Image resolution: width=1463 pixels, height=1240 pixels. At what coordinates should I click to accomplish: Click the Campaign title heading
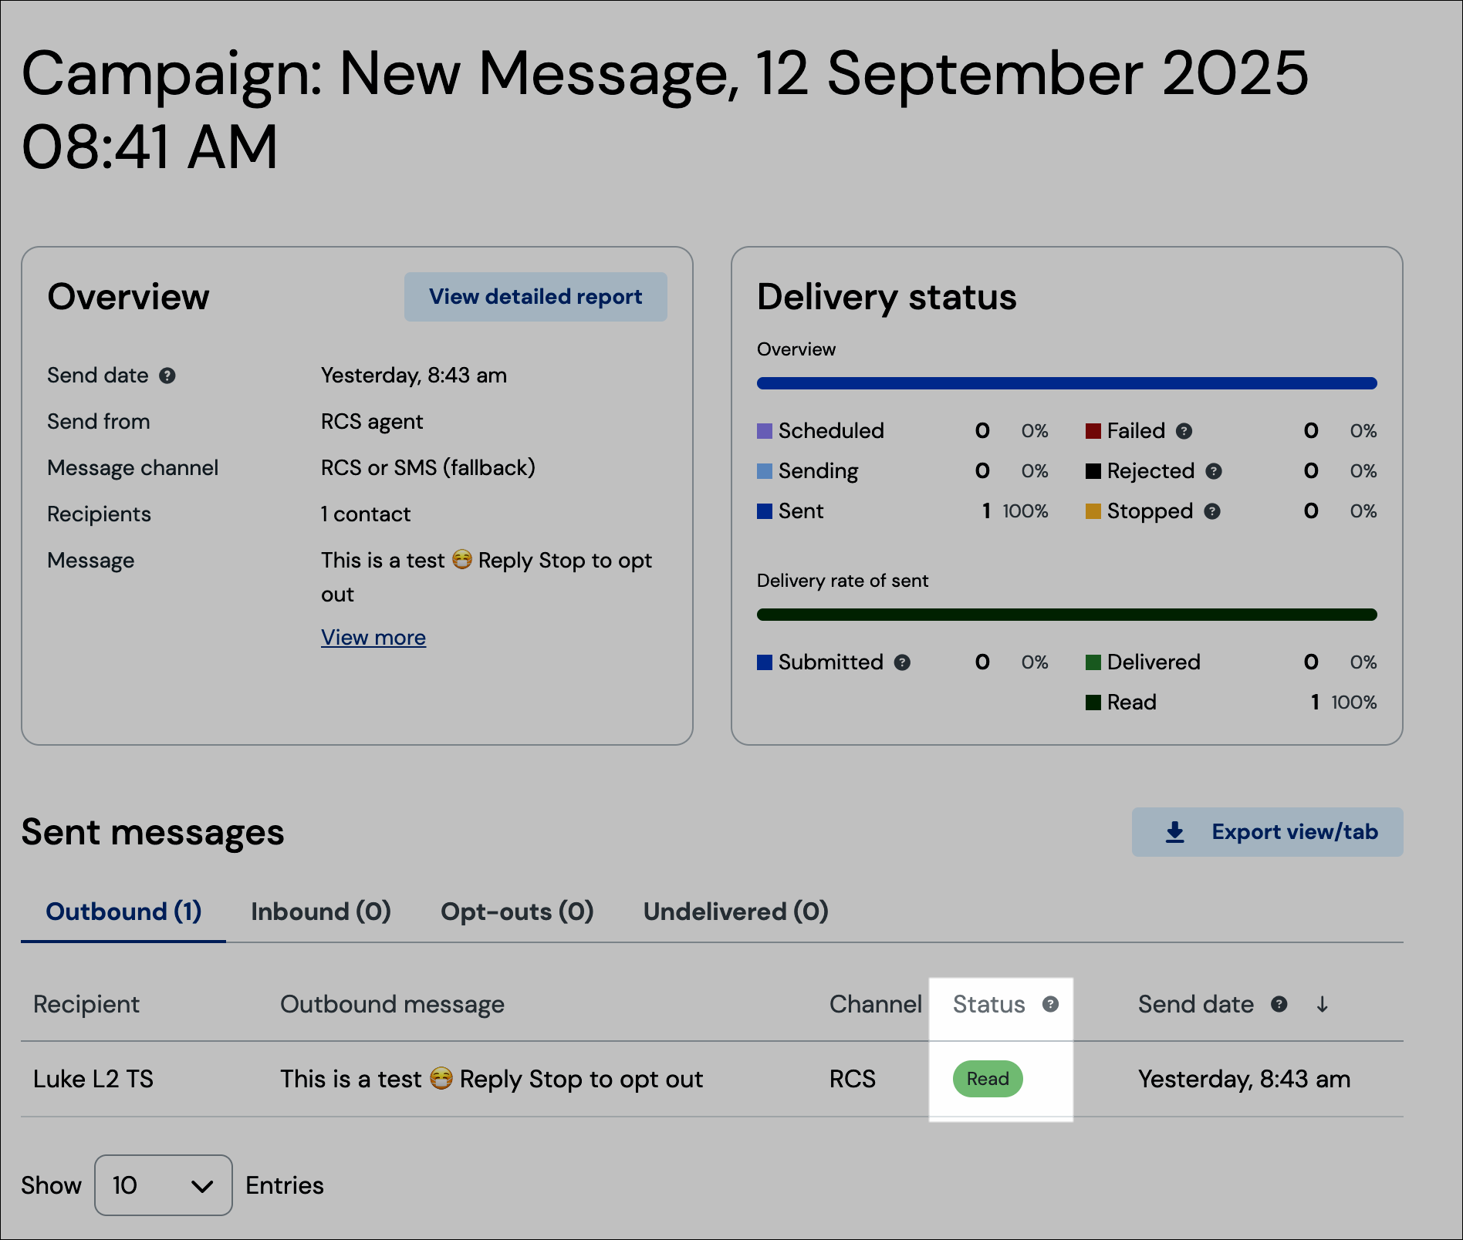coord(665,110)
